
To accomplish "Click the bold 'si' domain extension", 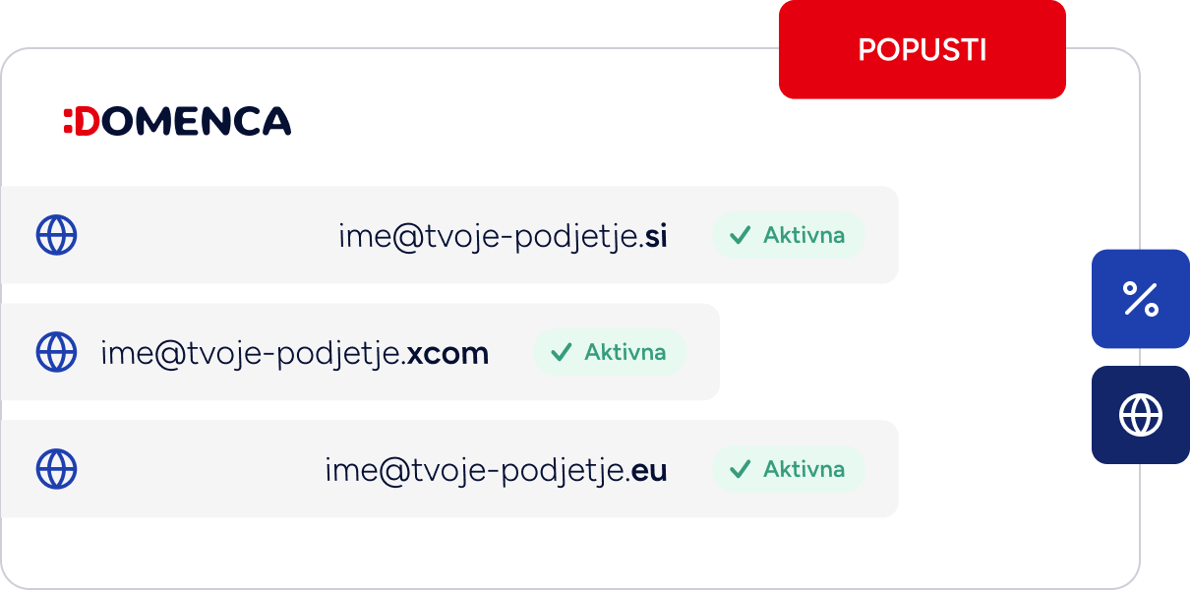I will pos(657,236).
